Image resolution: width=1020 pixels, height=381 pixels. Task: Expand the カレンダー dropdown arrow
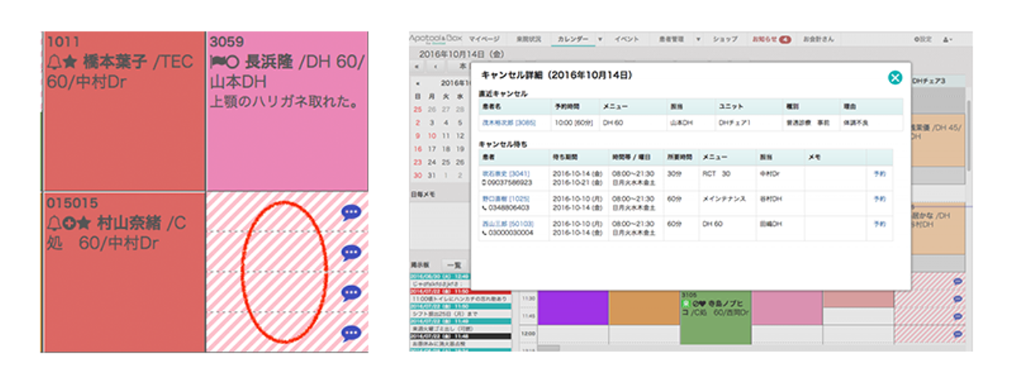(601, 40)
